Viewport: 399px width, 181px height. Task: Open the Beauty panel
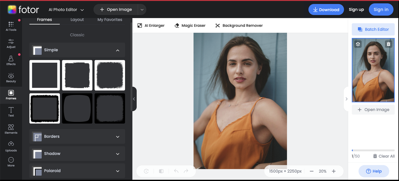point(11,78)
